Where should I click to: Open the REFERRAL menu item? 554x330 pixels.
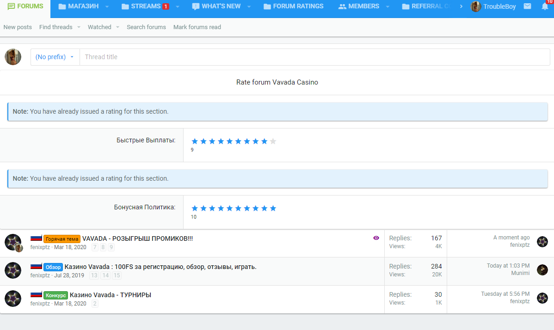(x=426, y=6)
